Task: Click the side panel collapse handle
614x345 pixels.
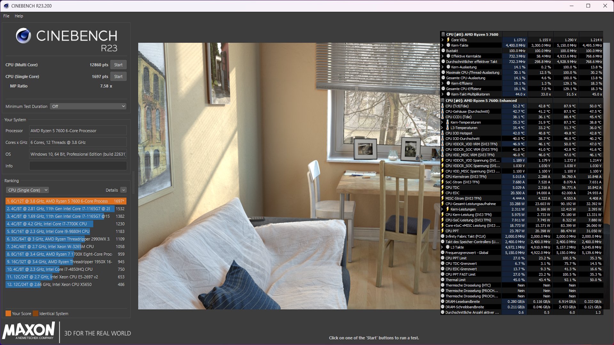Action: (x=133, y=182)
